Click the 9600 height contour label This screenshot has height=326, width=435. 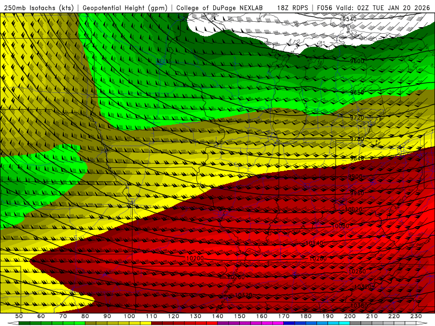pyautogui.click(x=357, y=61)
